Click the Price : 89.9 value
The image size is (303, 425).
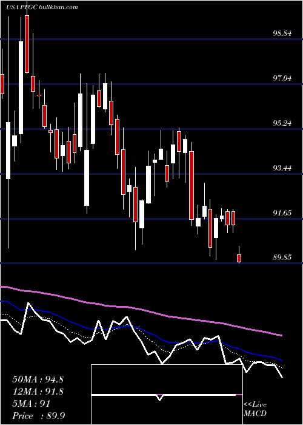(38, 416)
